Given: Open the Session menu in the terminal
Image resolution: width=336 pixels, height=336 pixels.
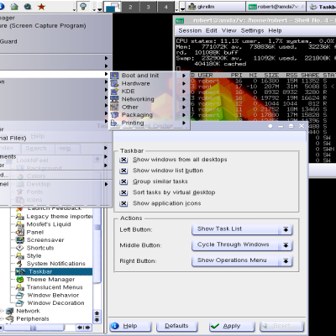Looking at the screenshot, I should [190, 30].
